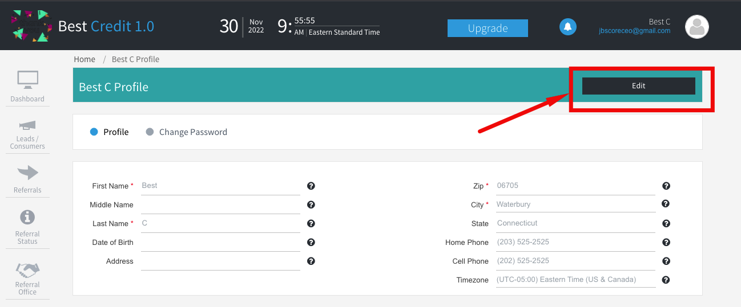Viewport: 741px width, 307px height.
Task: Open Leads / Consumers megaphone icon
Action: [27, 125]
